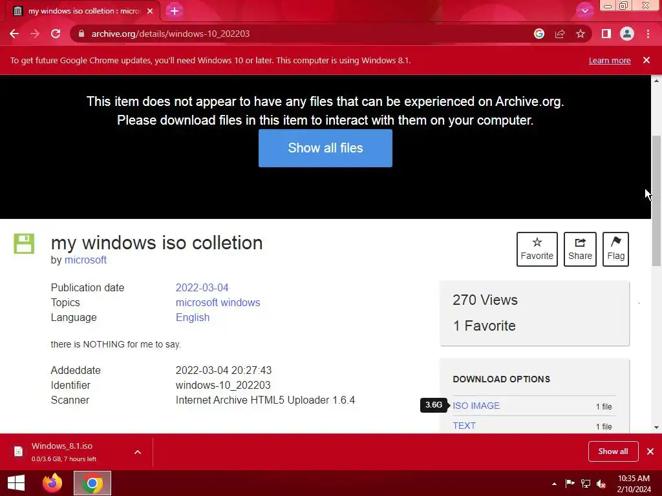Select '270 Views' text
This screenshot has width=662, height=496.
[x=485, y=300]
